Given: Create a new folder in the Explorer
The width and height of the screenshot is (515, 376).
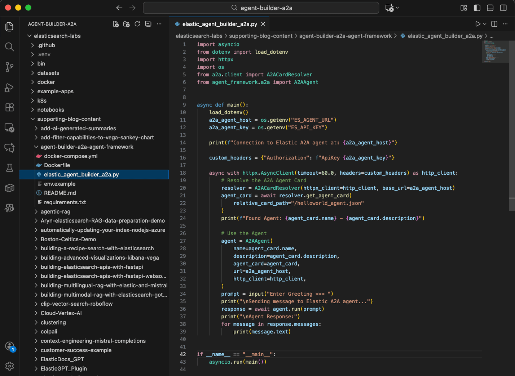Looking at the screenshot, I should pos(126,24).
